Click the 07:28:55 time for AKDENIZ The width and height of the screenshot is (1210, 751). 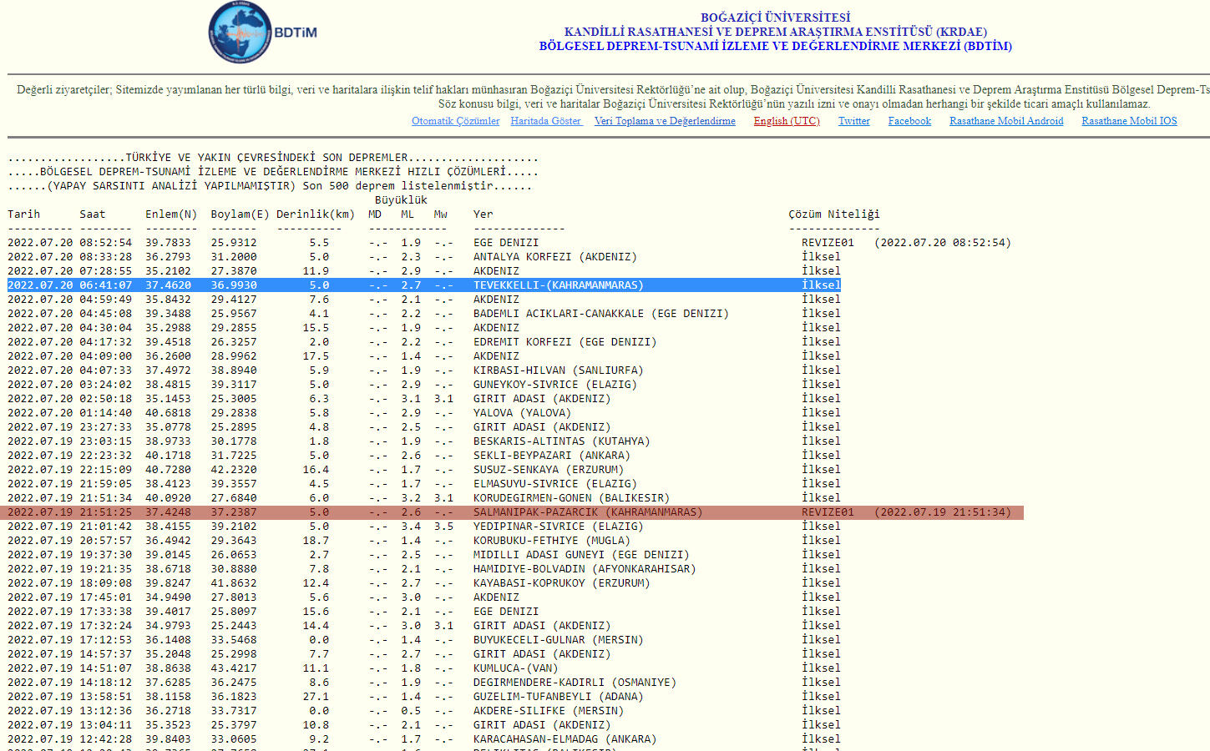(106, 271)
